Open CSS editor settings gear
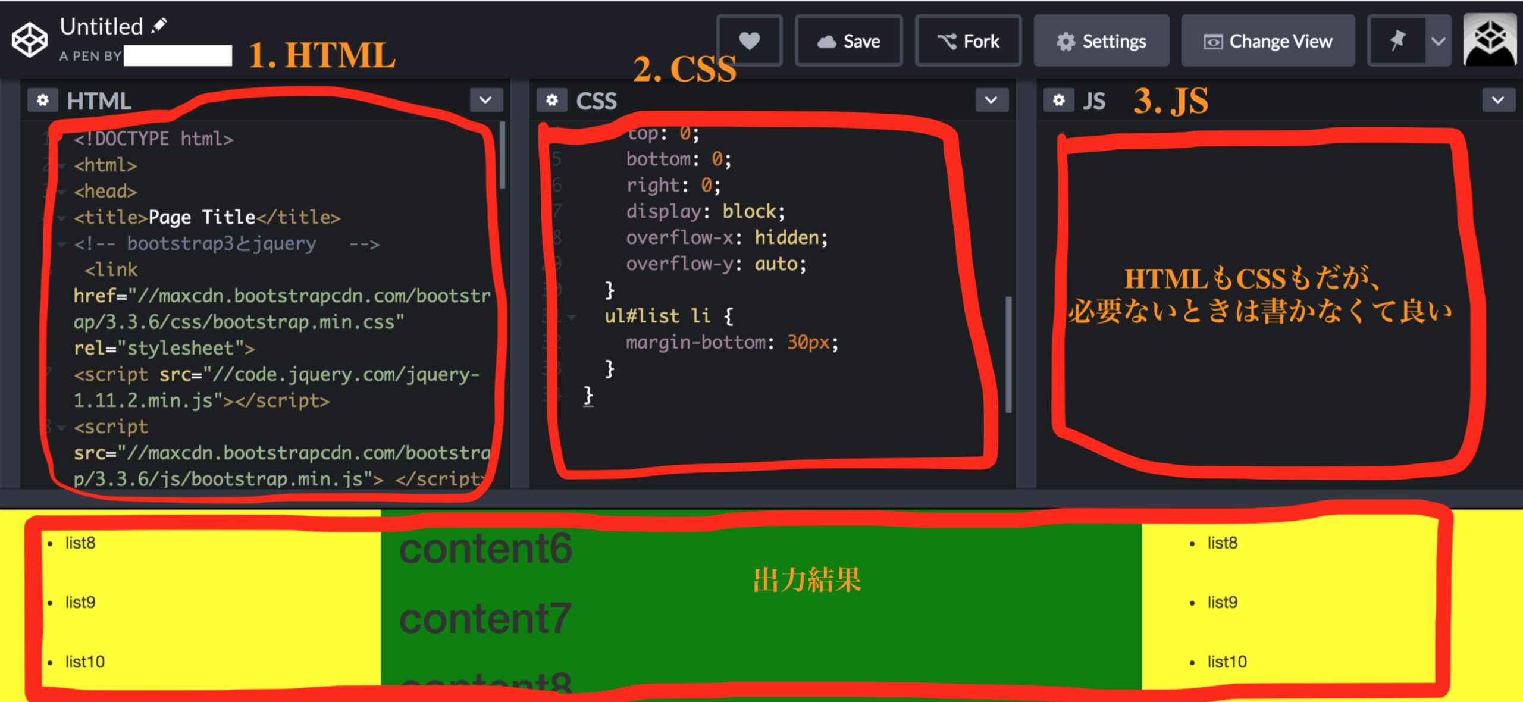Image resolution: width=1523 pixels, height=702 pixels. coord(551,101)
